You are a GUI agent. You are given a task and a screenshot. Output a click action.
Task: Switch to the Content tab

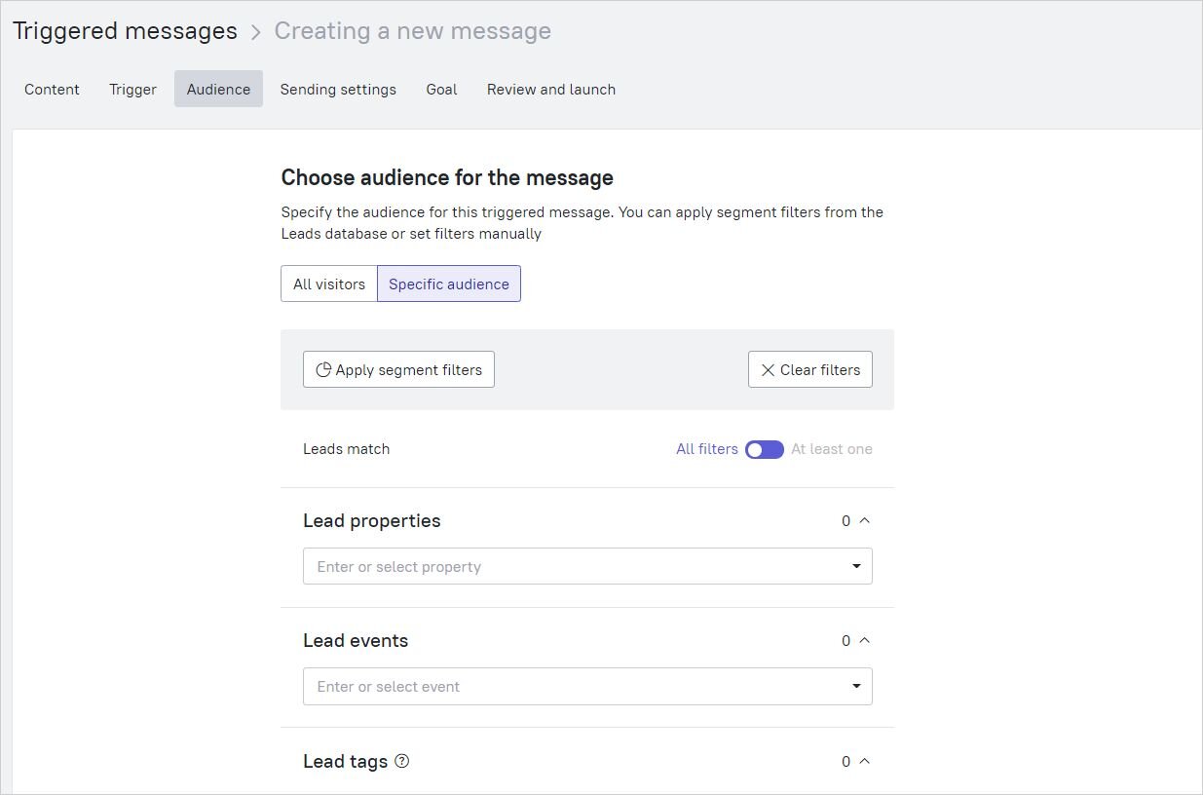pyautogui.click(x=52, y=89)
